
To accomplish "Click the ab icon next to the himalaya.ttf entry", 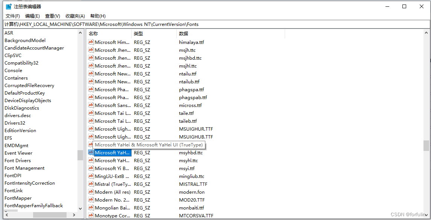I will (x=90, y=42).
